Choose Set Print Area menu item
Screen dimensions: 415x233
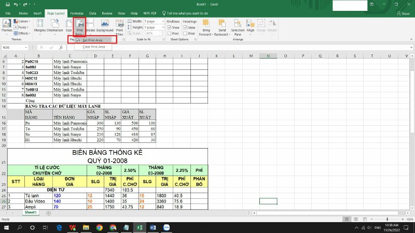[x=93, y=40]
